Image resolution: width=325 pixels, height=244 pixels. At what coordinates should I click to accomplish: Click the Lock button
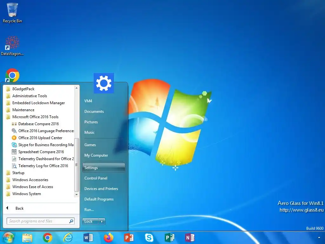(x=90, y=221)
